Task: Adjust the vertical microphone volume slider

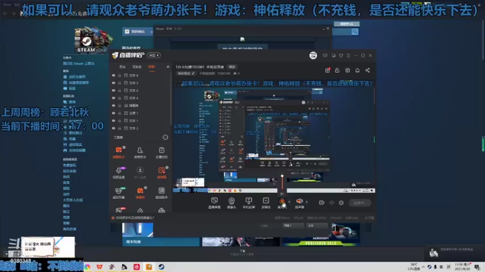Action: coord(282,184)
